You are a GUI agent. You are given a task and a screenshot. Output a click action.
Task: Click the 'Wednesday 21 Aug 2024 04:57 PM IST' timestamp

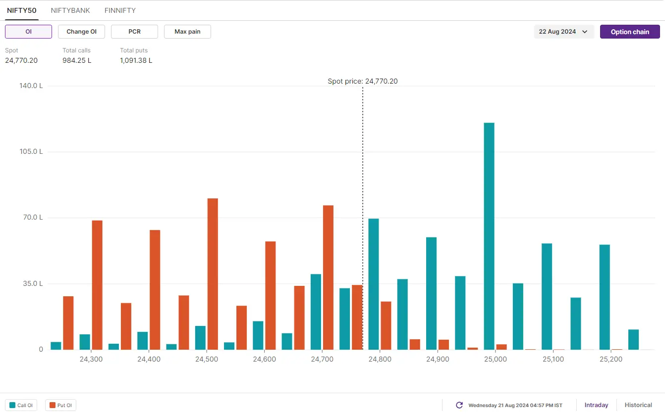(515, 405)
